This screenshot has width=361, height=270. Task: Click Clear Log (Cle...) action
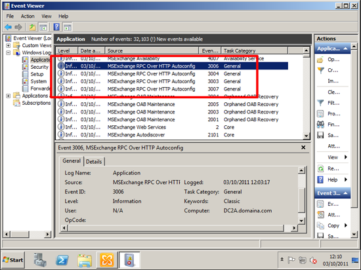tap(333, 92)
